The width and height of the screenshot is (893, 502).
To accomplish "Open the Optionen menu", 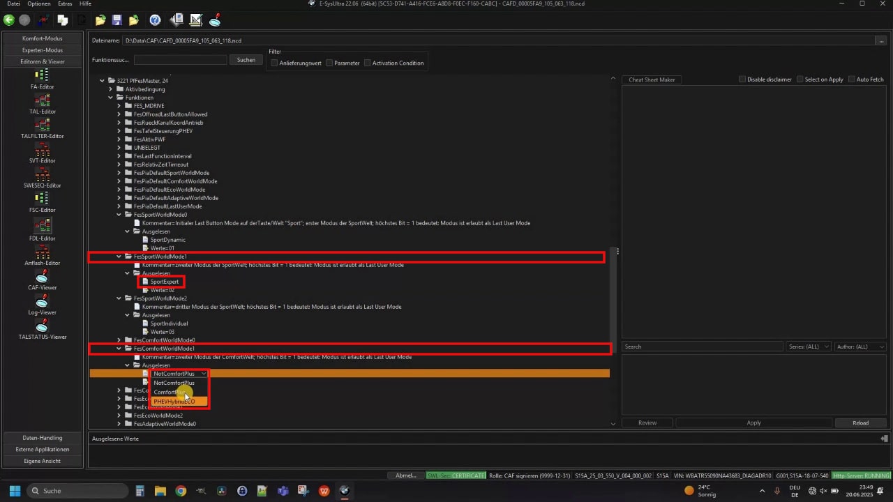I will click(38, 3).
